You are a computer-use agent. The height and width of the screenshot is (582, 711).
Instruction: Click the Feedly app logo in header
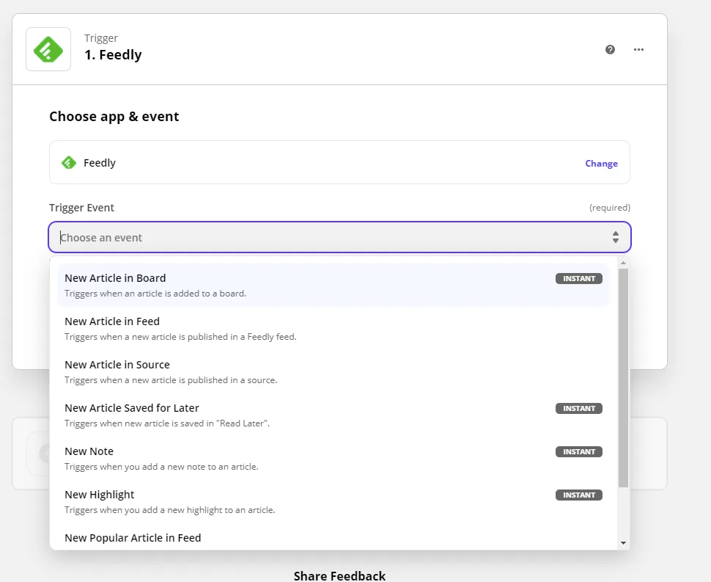coord(48,49)
